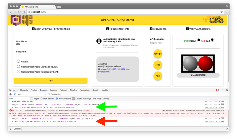This screenshot has height=139, width=237.
Task: Click the user avatar icon
Action: 99,41
